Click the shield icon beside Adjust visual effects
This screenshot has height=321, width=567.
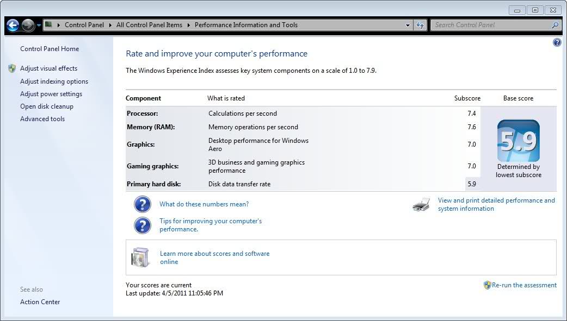coord(12,68)
